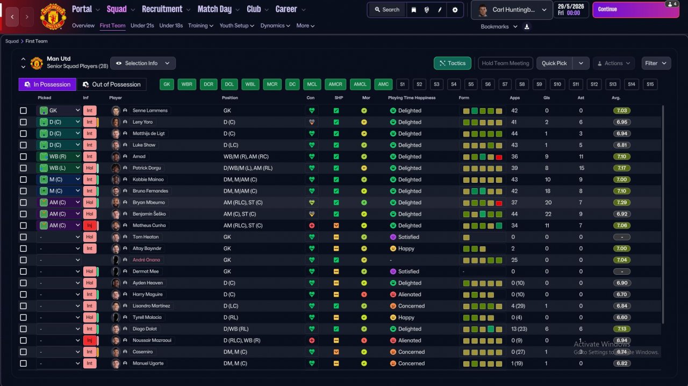Switch to Out of Possession tab

pyautogui.click(x=112, y=84)
